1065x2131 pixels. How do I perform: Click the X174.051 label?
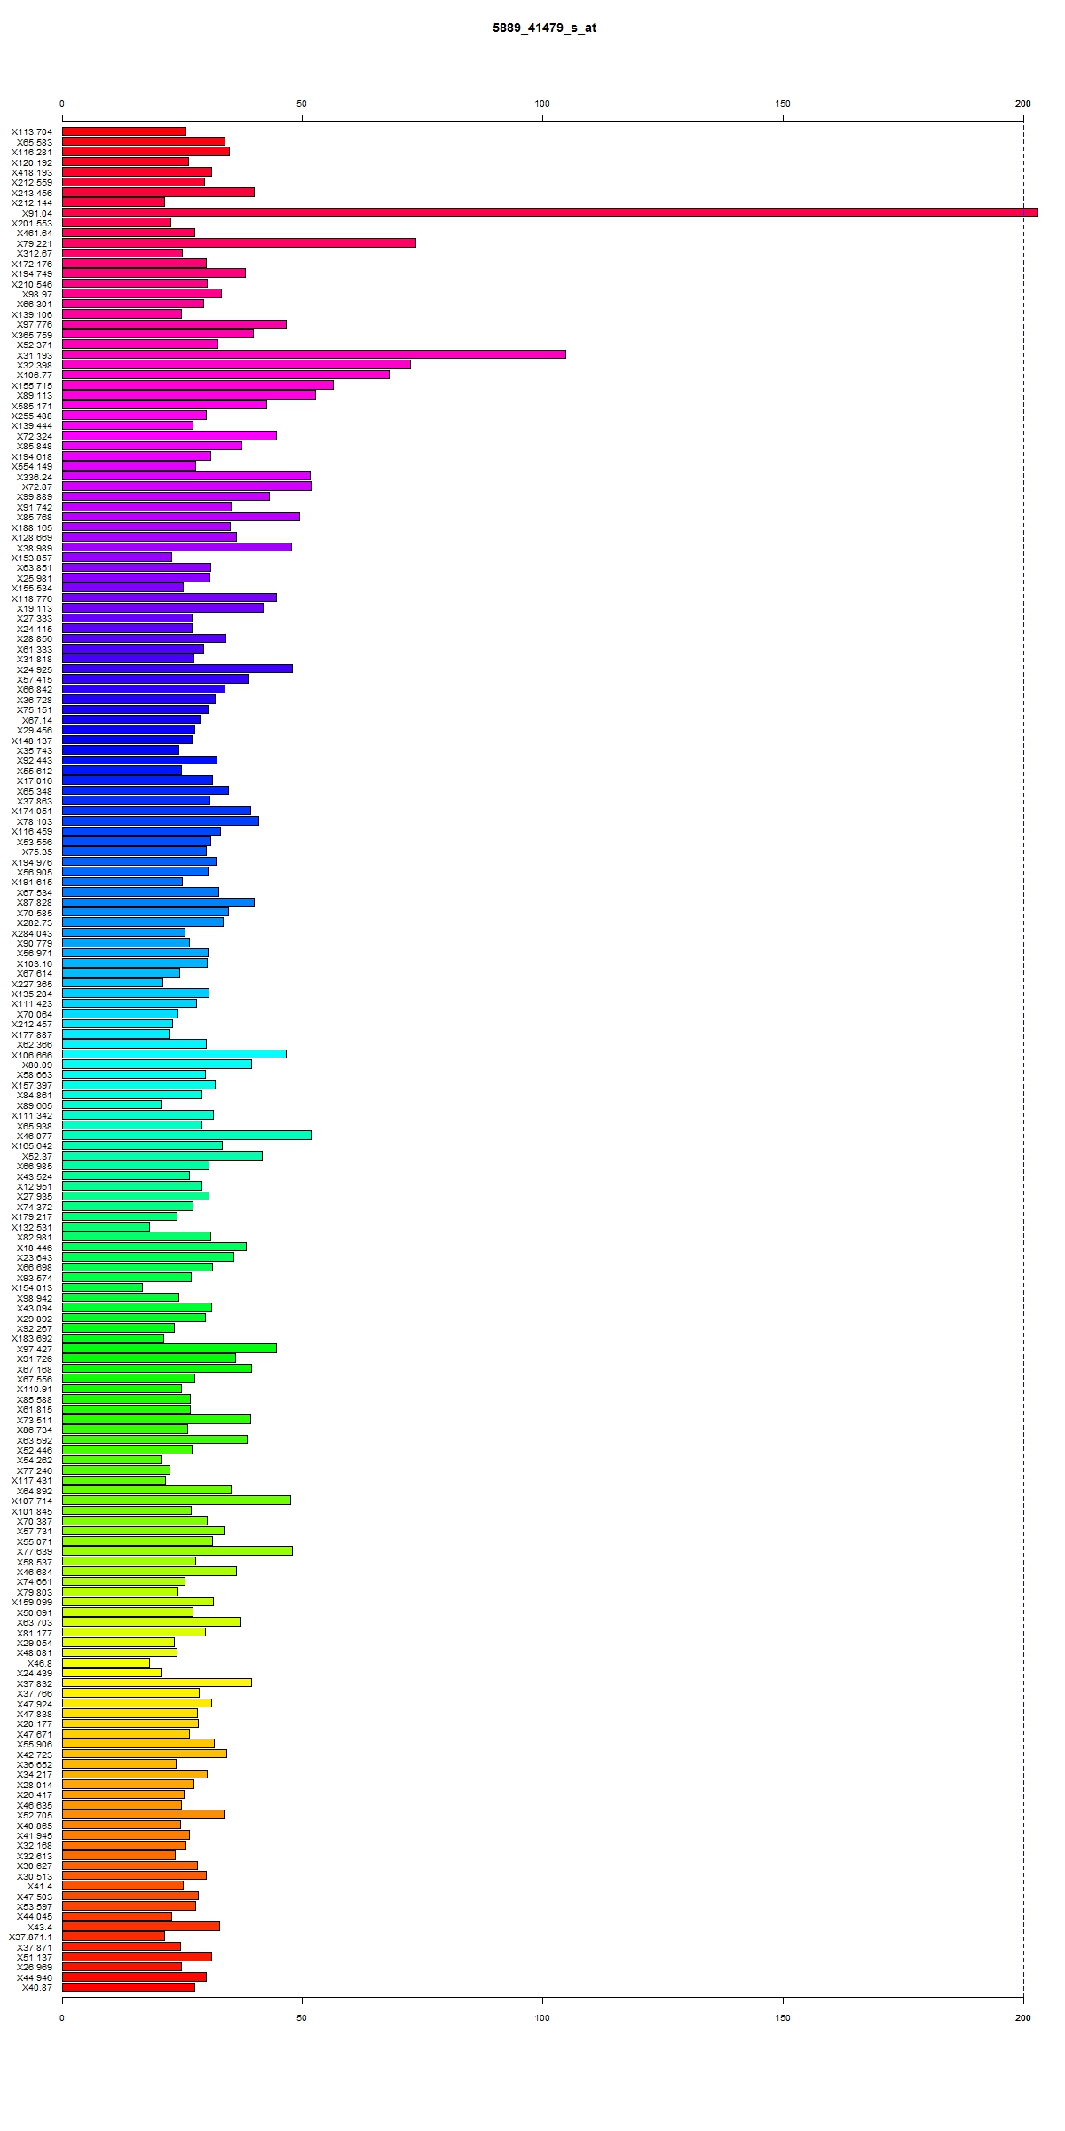[x=32, y=812]
